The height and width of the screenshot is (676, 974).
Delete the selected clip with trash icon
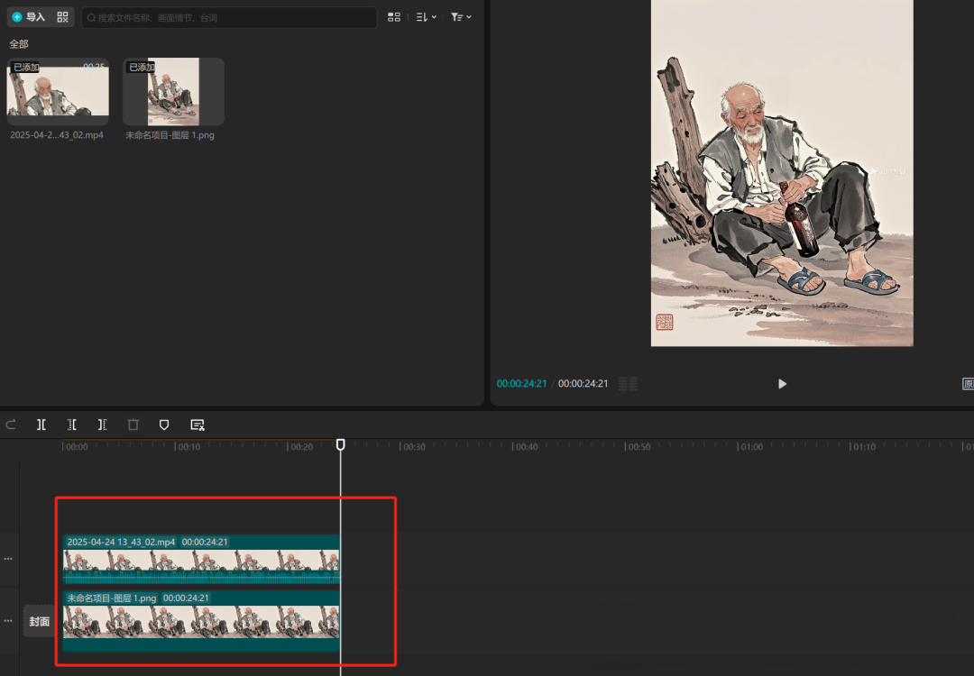[x=133, y=425]
